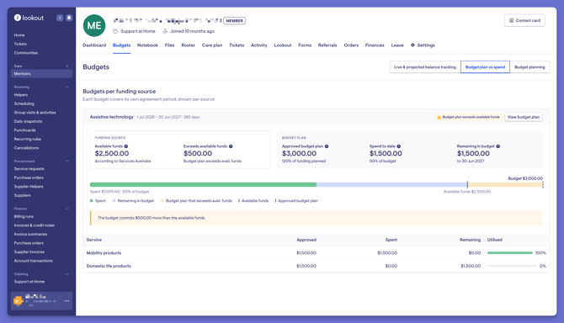Image resolution: width=564 pixels, height=323 pixels.
Task: Collapse the Procurement sidebar section
Action: pos(67,161)
